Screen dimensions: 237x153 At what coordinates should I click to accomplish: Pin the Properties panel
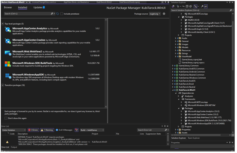[230, 143]
